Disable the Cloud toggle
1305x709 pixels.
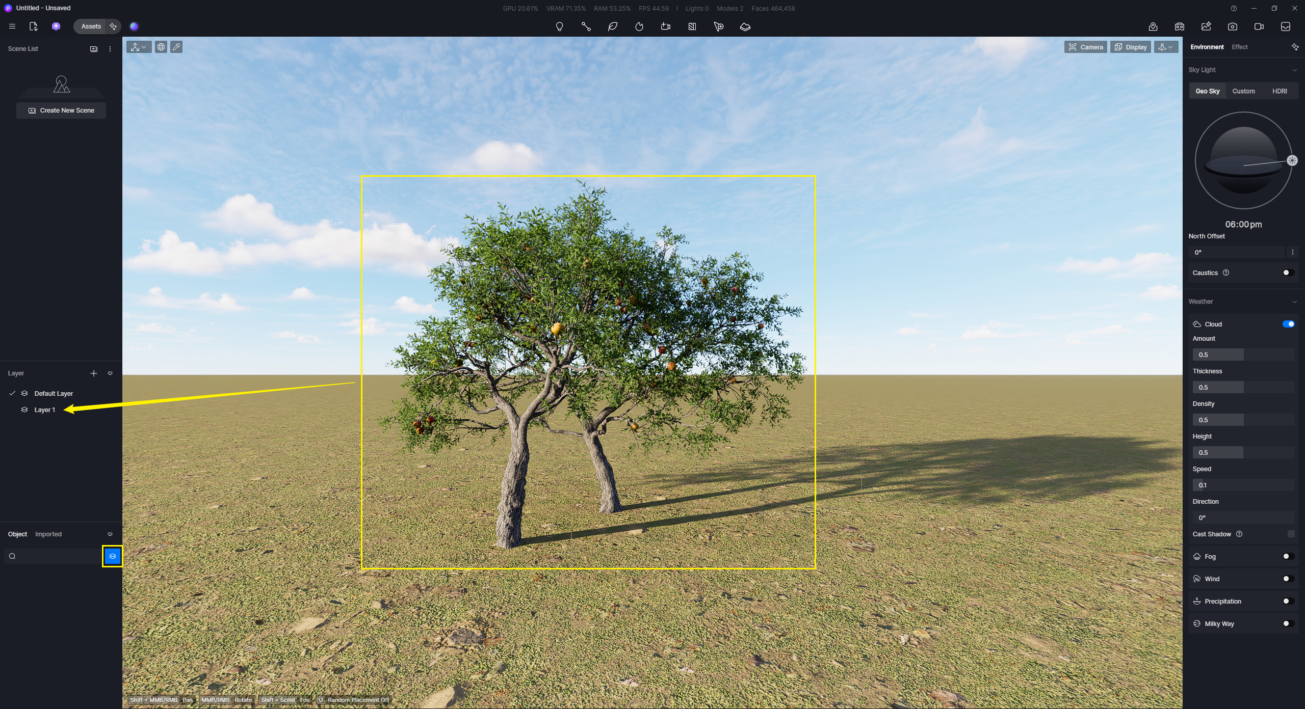pos(1288,324)
